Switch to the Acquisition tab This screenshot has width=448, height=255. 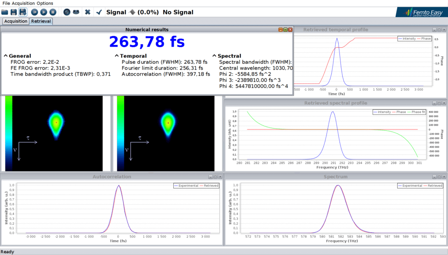coord(15,21)
